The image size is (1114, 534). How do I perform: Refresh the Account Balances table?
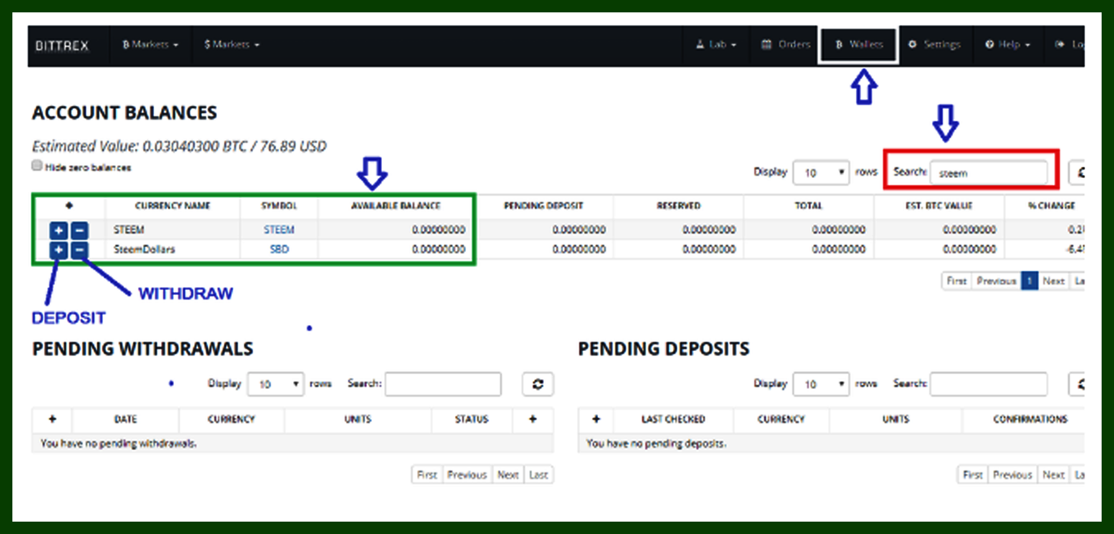point(1077,172)
